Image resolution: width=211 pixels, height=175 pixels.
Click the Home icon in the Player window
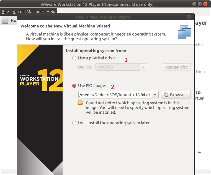point(5,21)
